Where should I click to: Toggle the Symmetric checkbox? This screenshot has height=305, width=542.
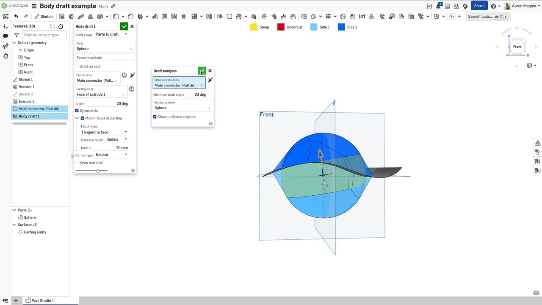[77, 111]
